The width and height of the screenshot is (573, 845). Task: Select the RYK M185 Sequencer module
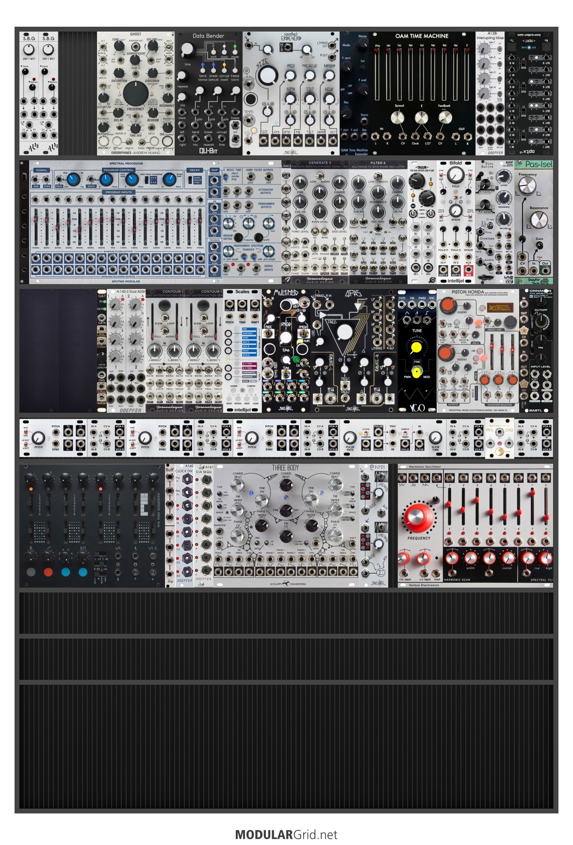click(92, 526)
